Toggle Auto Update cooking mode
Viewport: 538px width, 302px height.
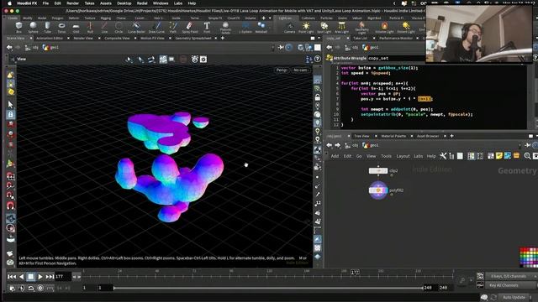[514, 297]
